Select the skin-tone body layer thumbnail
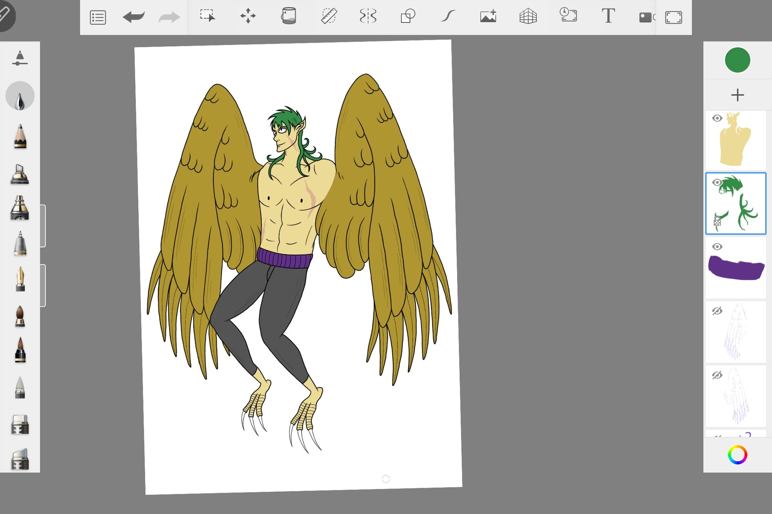This screenshot has height=514, width=772. coord(736,140)
